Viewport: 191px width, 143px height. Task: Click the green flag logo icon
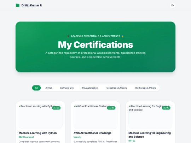(18, 5)
